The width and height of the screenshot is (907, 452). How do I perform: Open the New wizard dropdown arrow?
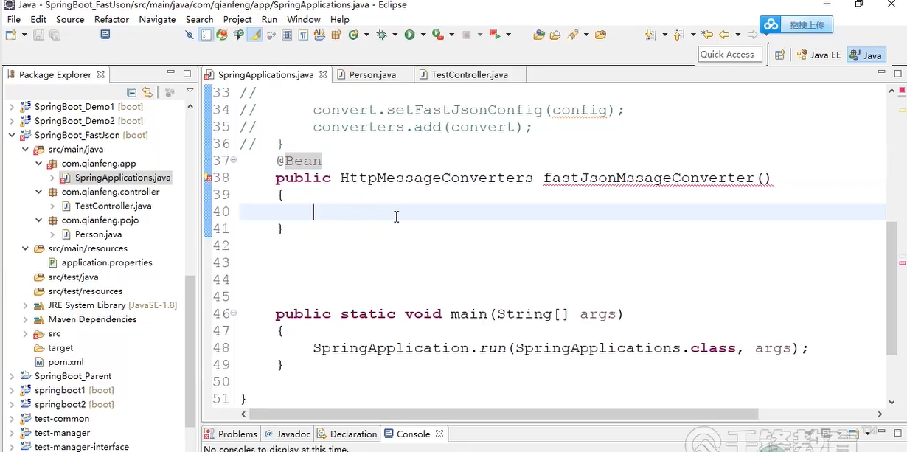click(24, 35)
